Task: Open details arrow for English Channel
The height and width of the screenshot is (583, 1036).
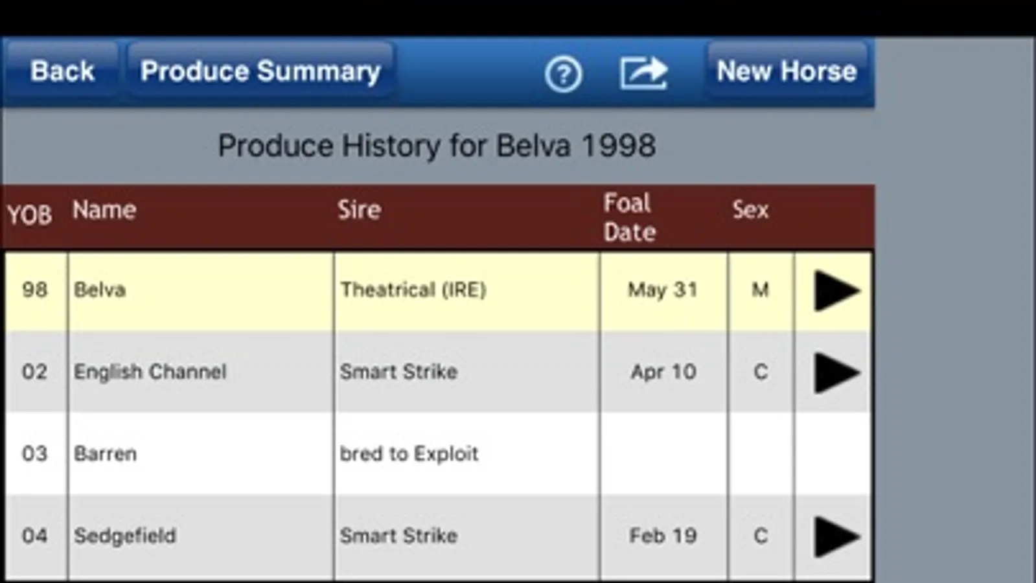Action: tap(836, 372)
